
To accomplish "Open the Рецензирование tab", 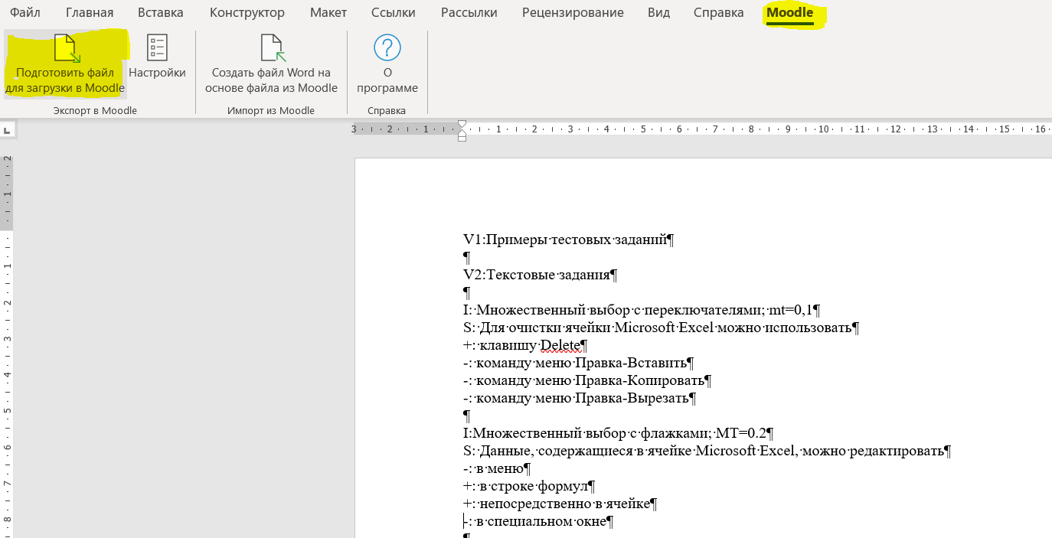I will [x=573, y=13].
